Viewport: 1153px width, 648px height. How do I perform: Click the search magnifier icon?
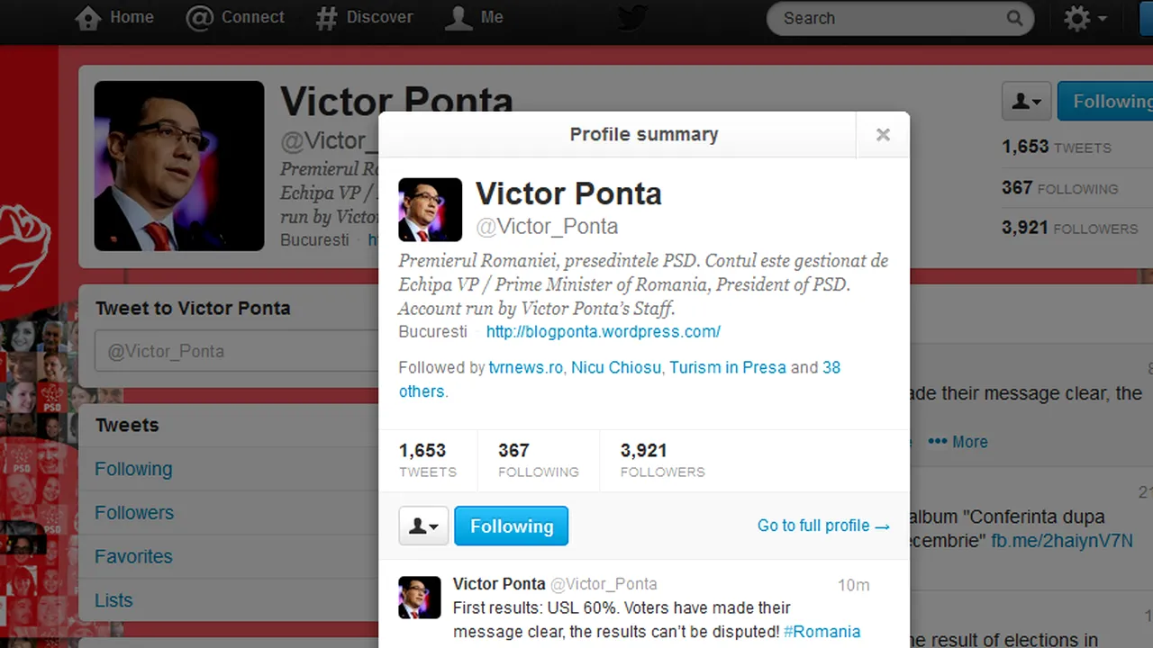1014,18
